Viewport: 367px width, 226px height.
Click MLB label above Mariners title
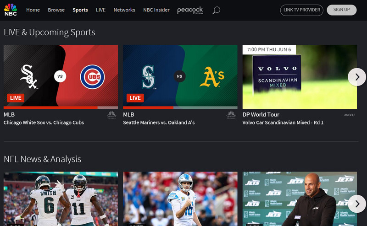[x=128, y=115]
